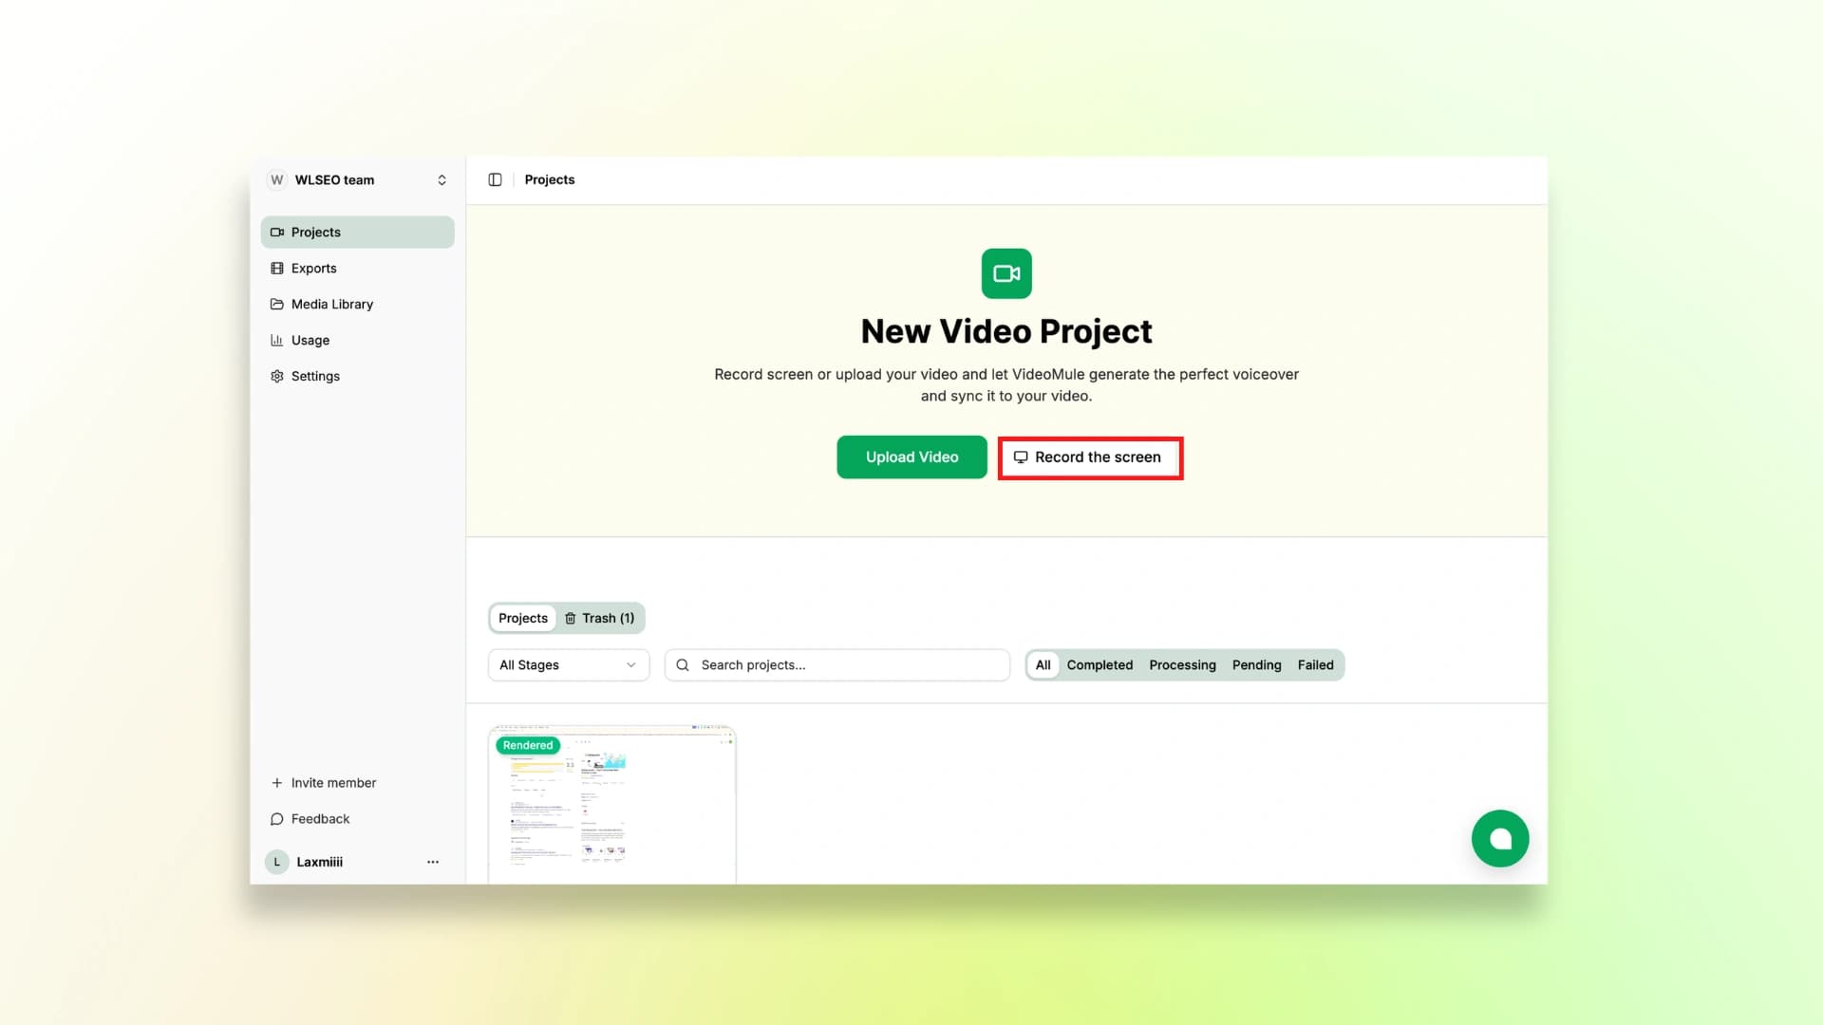Click Record the screen
The height and width of the screenshot is (1025, 1823).
(x=1090, y=457)
